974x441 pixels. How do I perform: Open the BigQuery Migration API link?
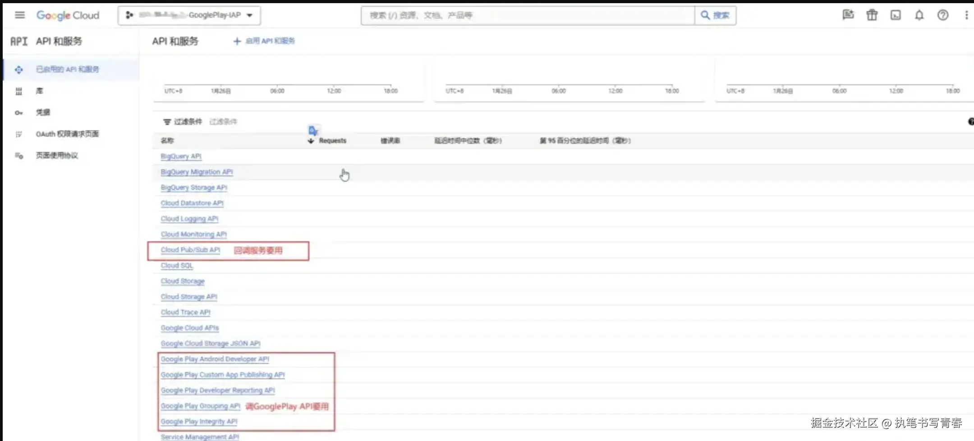coord(197,172)
